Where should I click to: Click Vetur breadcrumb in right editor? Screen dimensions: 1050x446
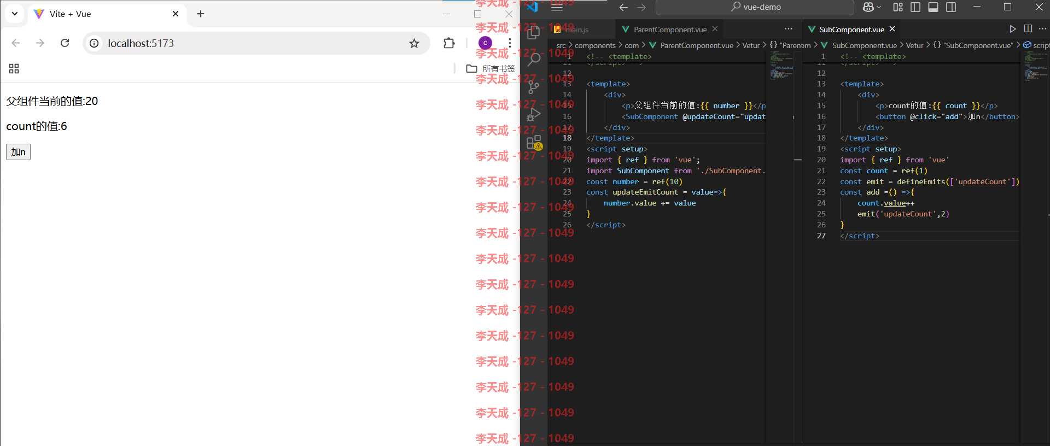(914, 45)
